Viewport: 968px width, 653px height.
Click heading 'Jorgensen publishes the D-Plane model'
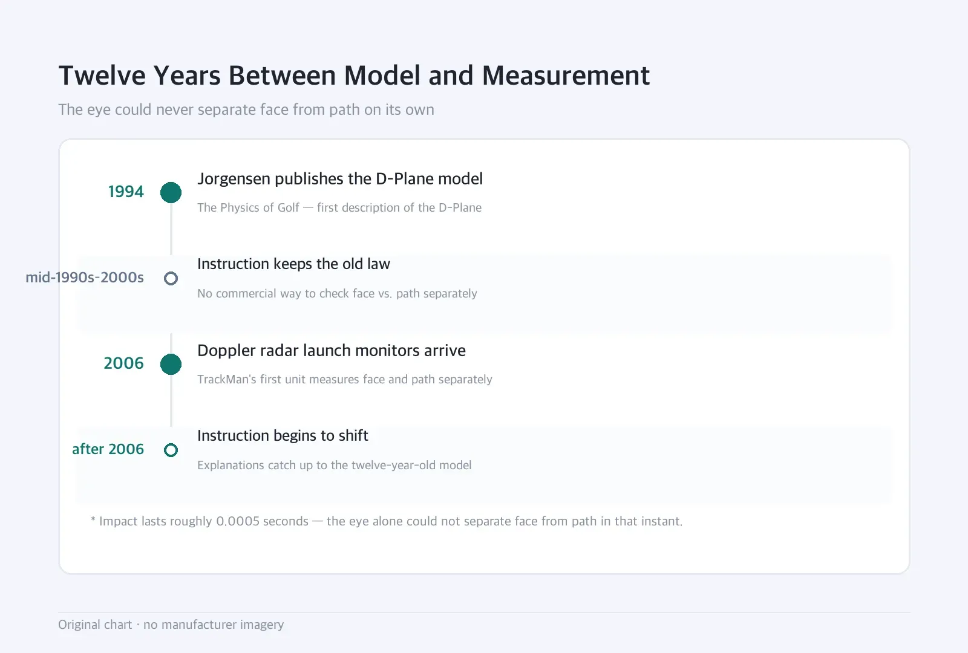click(340, 179)
